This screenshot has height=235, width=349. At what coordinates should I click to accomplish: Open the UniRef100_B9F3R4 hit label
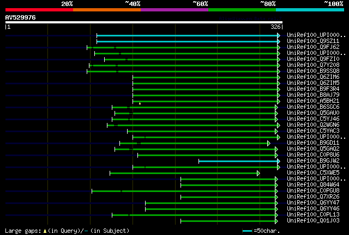point(313,89)
